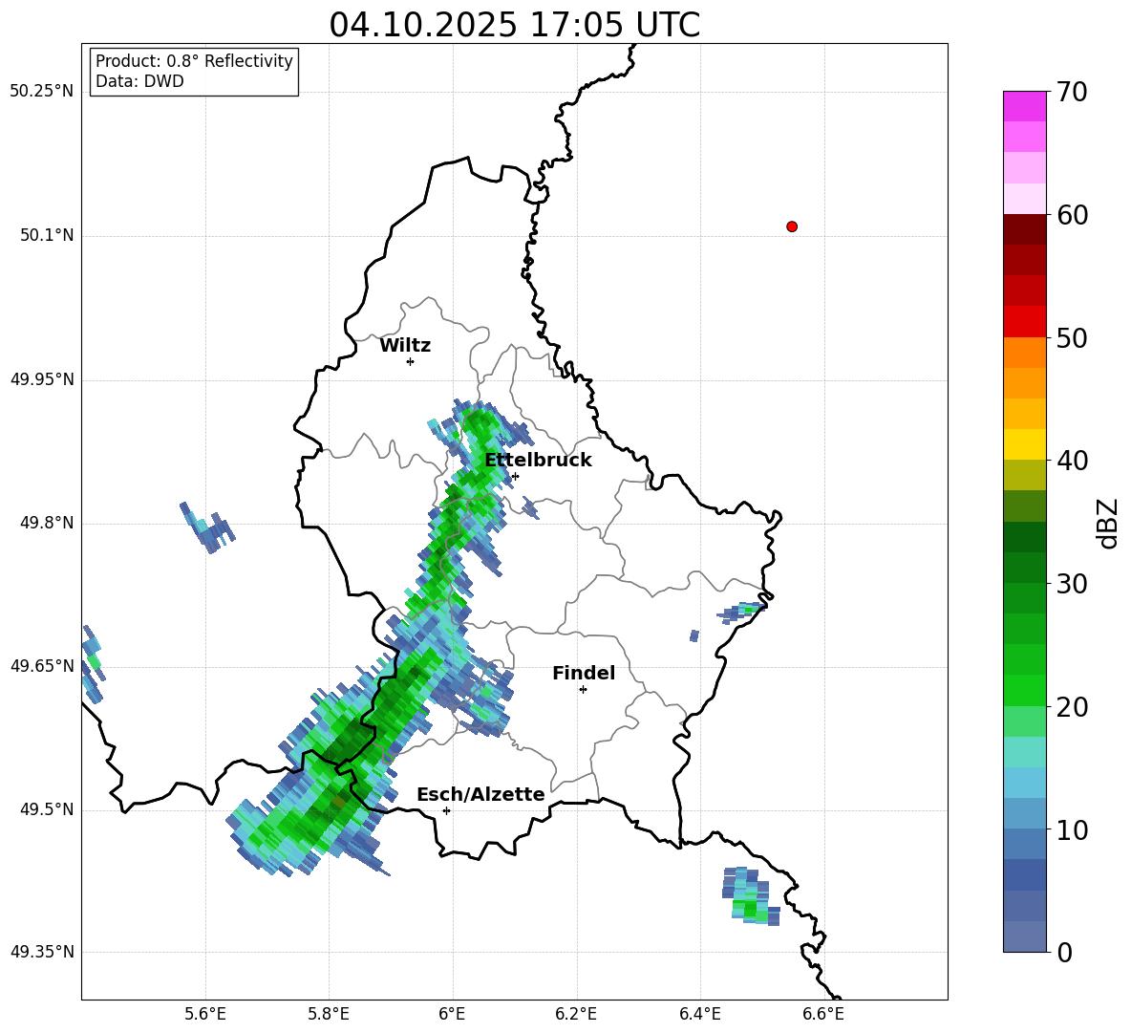The height and width of the screenshot is (1033, 1131).
Task: Click the cross marker at Ettelbruck
Action: 515,476
